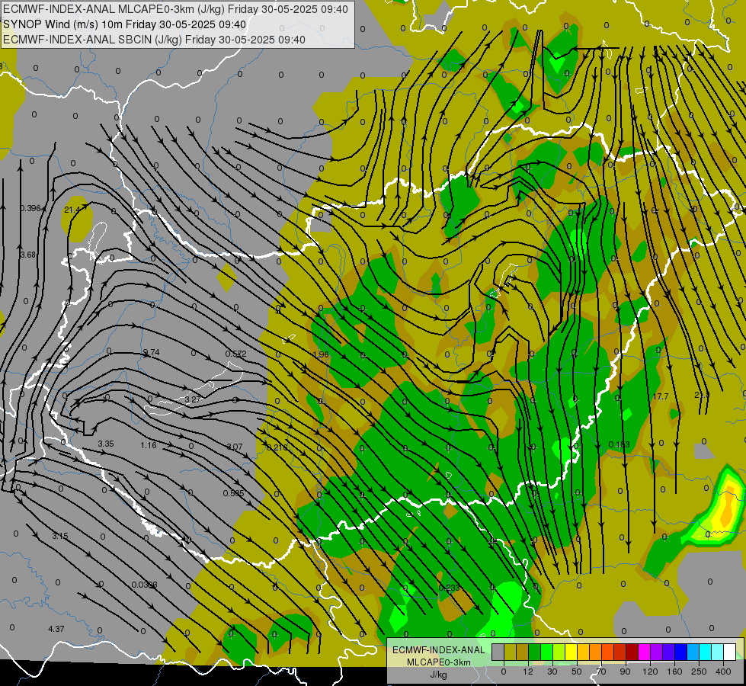Click the magenta legend swatch

point(645,652)
